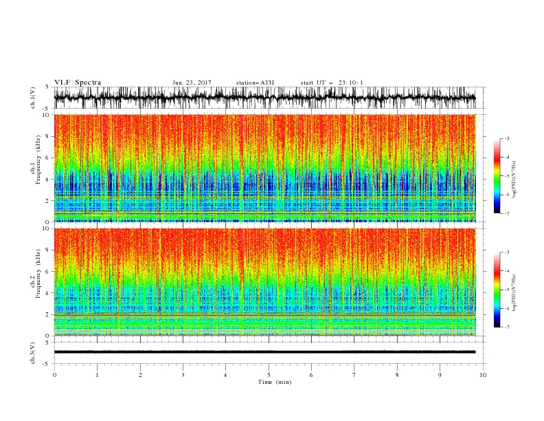
Task: Click the '-3' tick on upper colorbar
Action: click(507, 138)
